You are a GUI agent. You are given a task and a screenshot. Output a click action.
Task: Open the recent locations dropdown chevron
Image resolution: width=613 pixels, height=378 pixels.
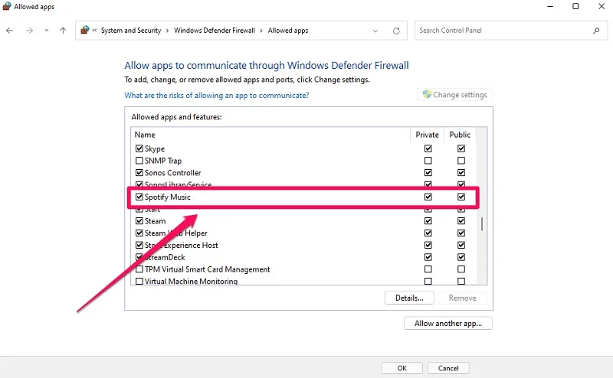point(47,31)
